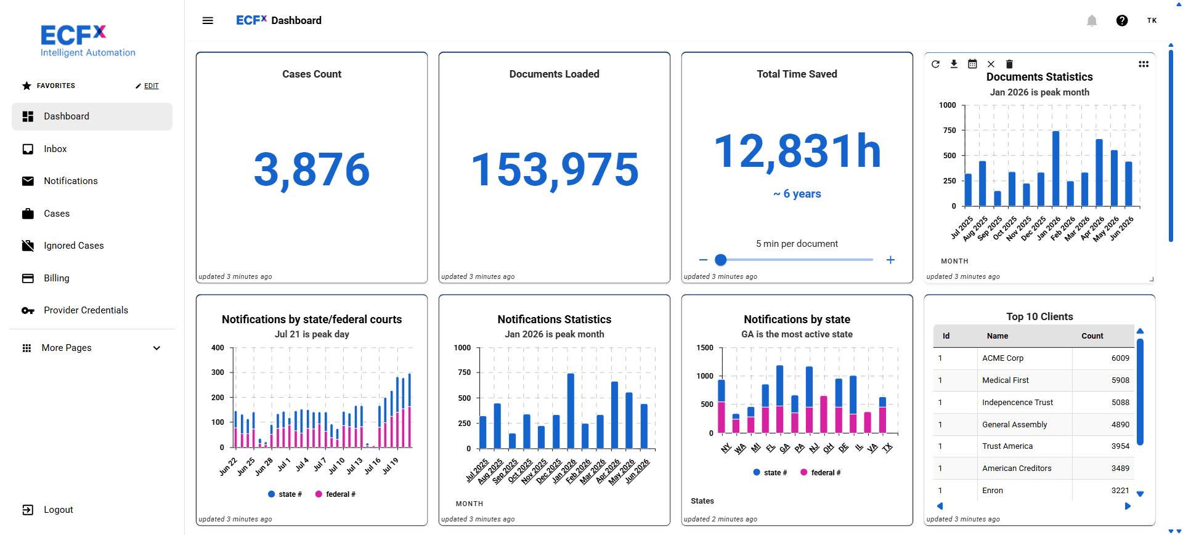This screenshot has height=535, width=1183.
Task: Toggle federal # legend in Notifications by state
Action: tap(820, 473)
